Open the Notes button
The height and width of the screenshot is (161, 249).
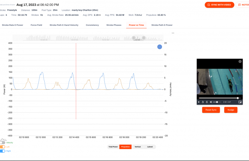pos(243,5)
